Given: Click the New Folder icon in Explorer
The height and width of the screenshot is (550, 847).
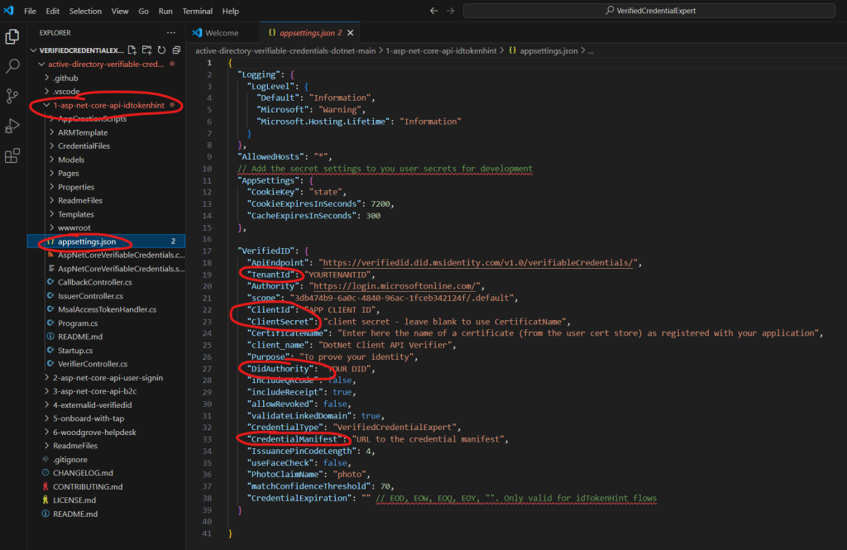Looking at the screenshot, I should click(x=147, y=50).
